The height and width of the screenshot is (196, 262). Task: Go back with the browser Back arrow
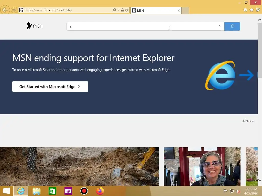pos(5,10)
